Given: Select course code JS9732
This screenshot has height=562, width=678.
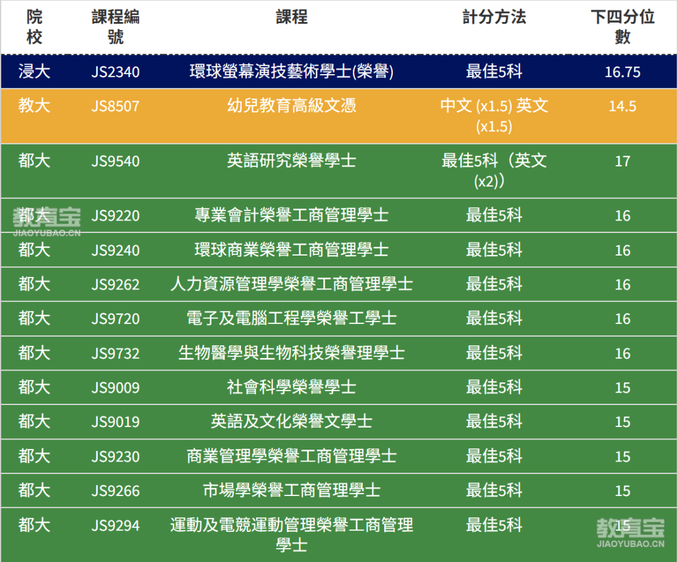Looking at the screenshot, I should [x=116, y=354].
